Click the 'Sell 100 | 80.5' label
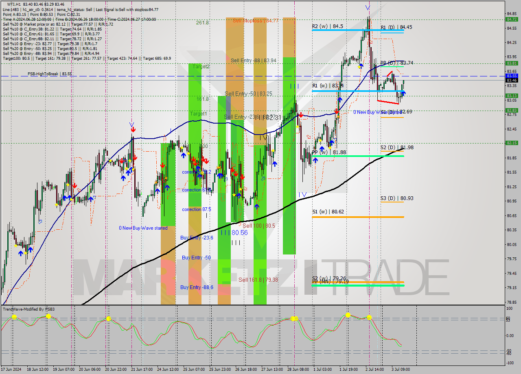The width and height of the screenshot is (521, 374). point(259,226)
